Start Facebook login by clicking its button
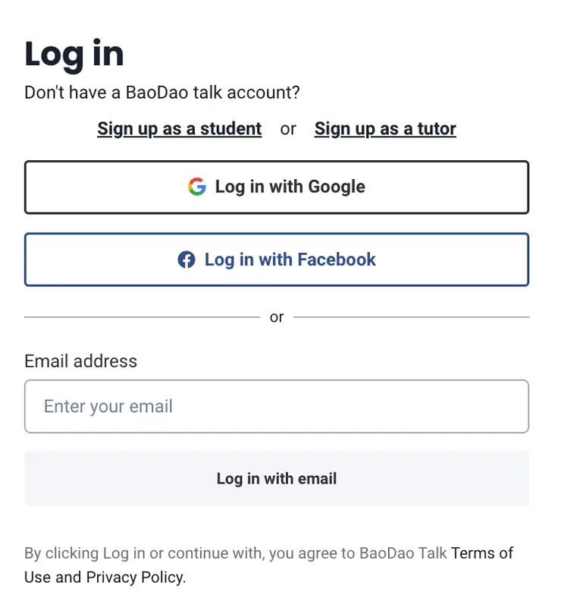561x614 pixels. [x=277, y=259]
